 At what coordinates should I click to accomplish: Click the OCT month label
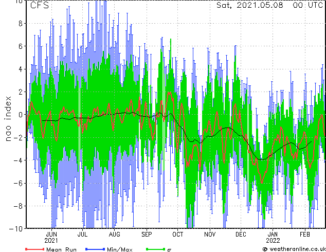178,235
